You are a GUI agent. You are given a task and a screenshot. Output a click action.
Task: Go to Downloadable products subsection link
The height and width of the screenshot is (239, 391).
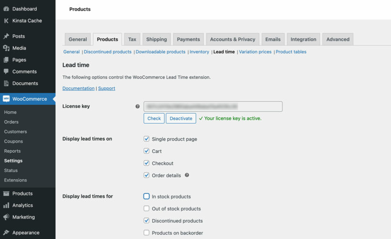pyautogui.click(x=160, y=52)
